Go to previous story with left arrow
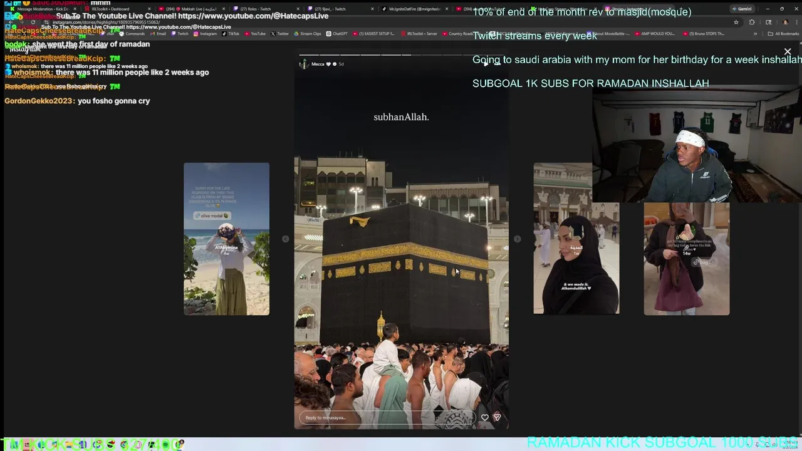Viewport: 802px width, 451px height. pyautogui.click(x=286, y=239)
